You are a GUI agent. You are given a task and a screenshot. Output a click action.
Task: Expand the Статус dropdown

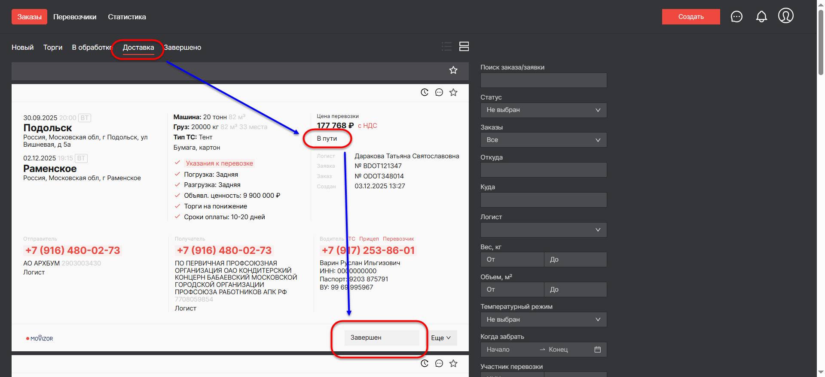tap(543, 110)
